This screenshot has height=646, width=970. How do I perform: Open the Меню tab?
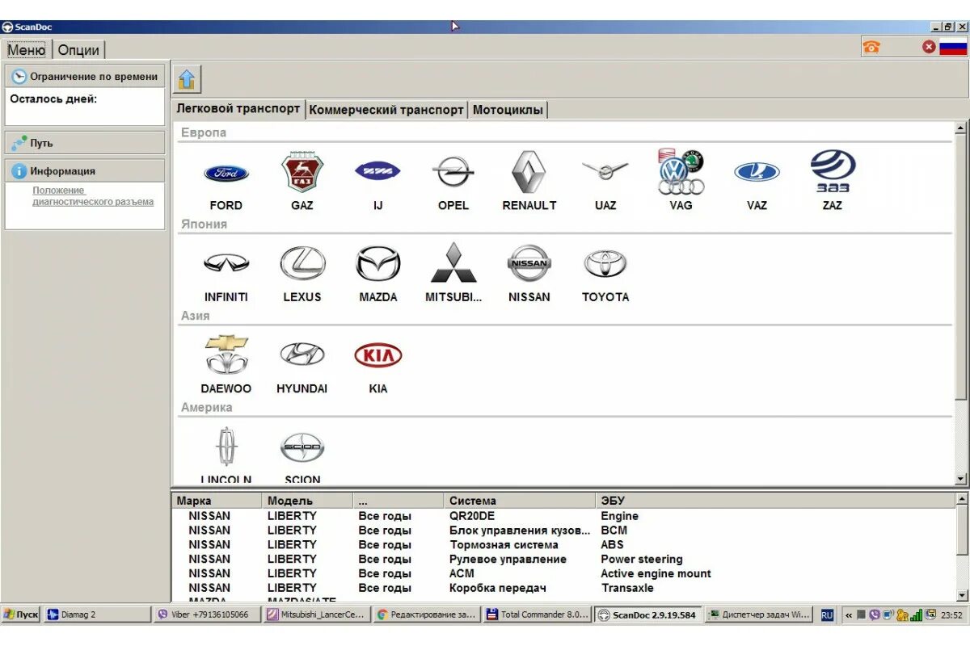[x=27, y=49]
